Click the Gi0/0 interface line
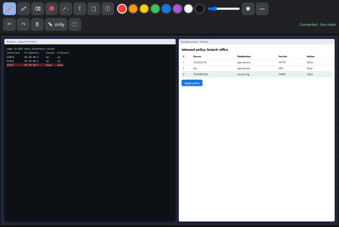Screen dimensions: 339x227 33,57
